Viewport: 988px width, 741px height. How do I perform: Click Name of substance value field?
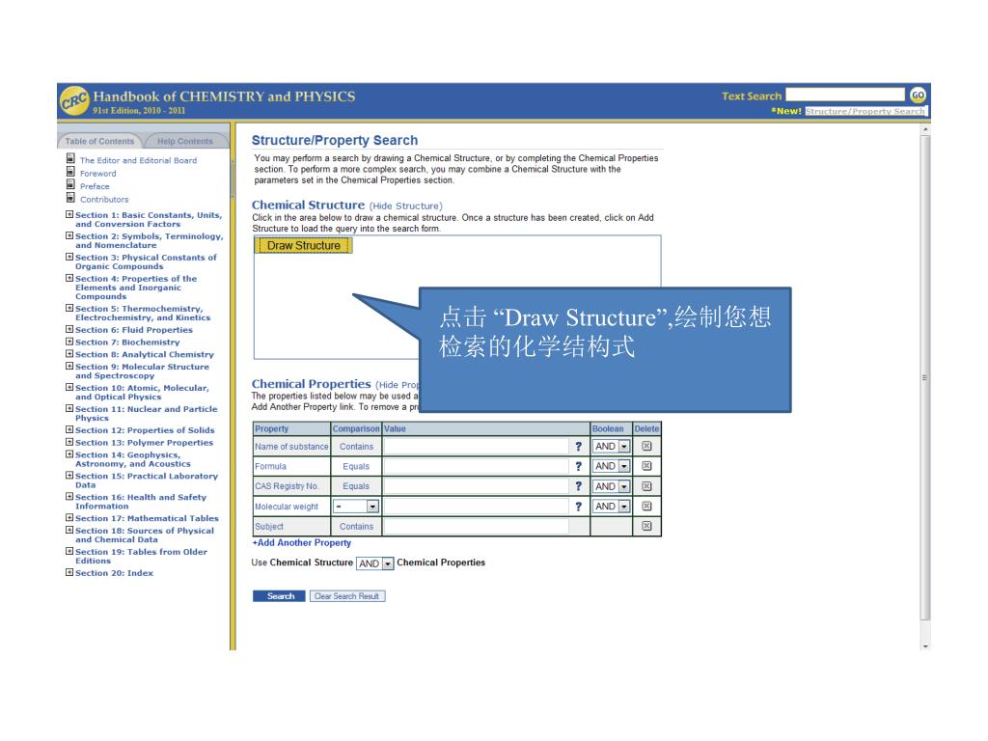click(476, 446)
